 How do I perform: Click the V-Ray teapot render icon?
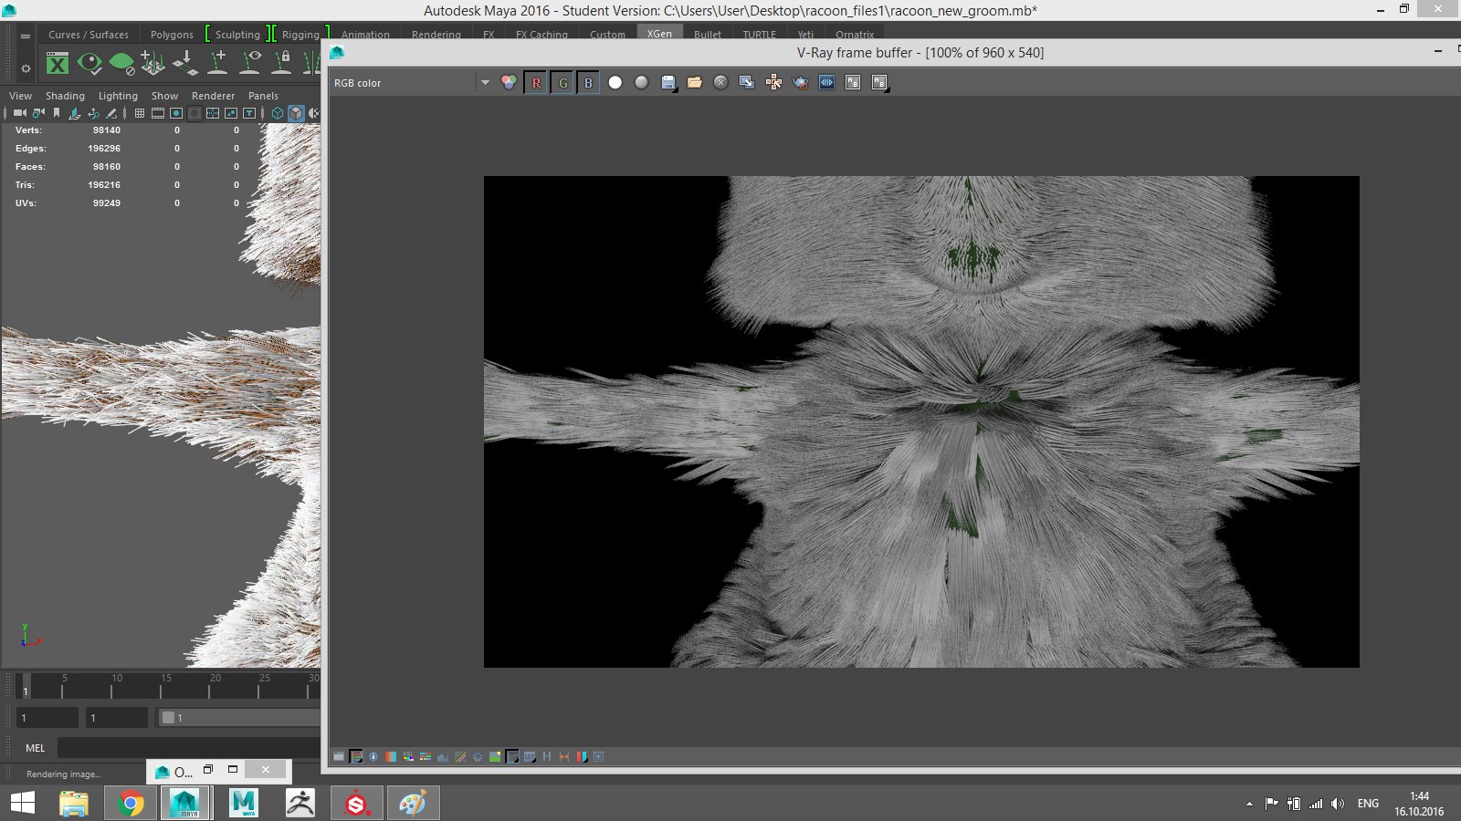[x=801, y=83]
